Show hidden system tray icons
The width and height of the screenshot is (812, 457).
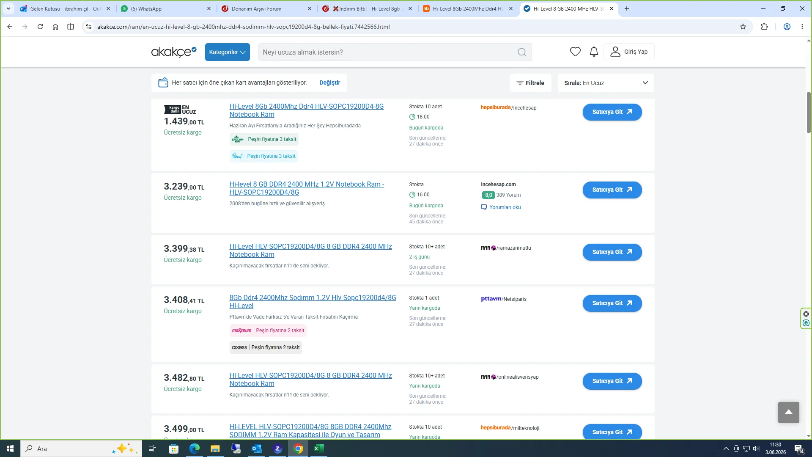click(x=726, y=449)
